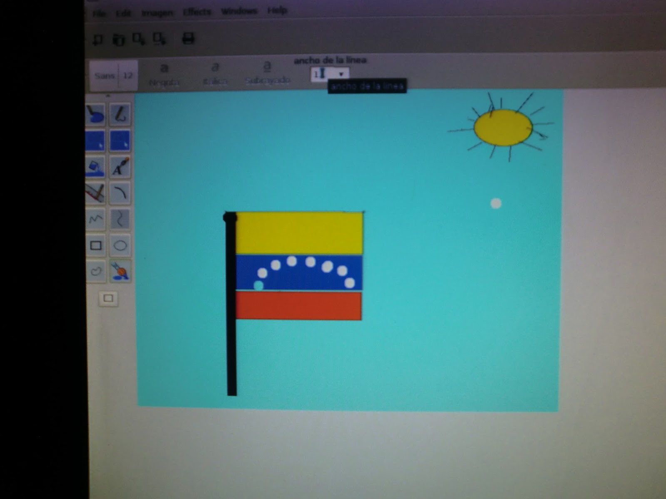The image size is (666, 499).
Task: Open the File menu
Action: pyautogui.click(x=99, y=14)
